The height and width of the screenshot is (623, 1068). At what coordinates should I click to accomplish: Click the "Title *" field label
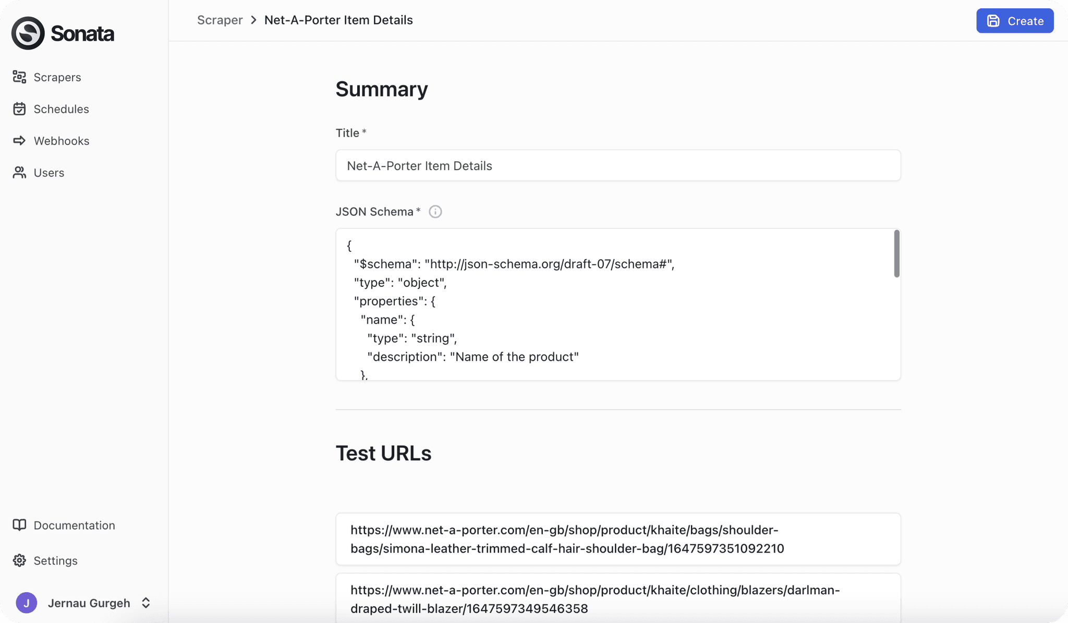point(351,133)
